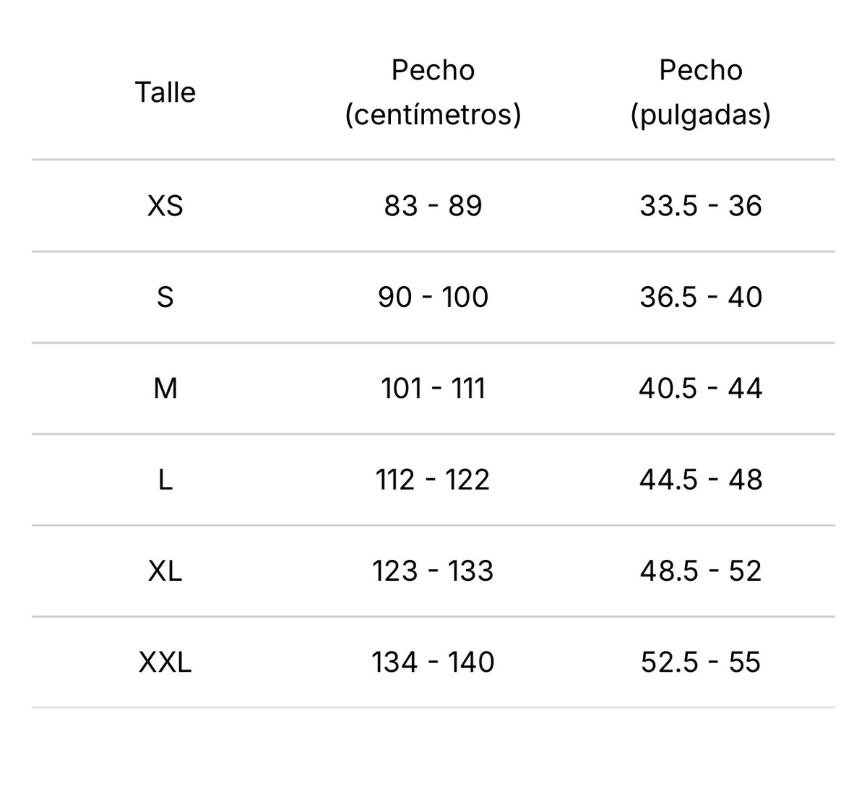Click the S size row label

(x=165, y=297)
